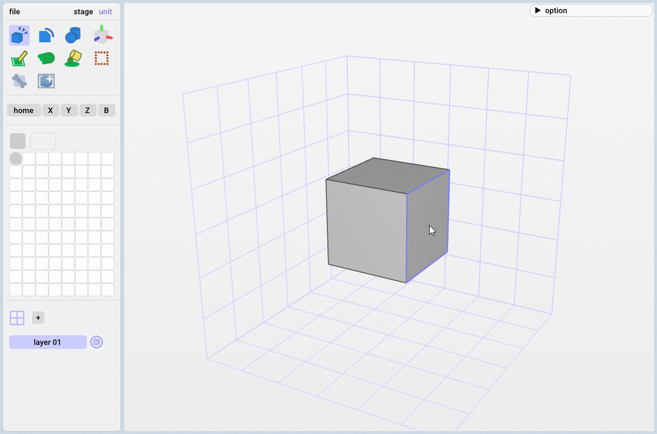Toggle visibility of layer 01
Screen dimensions: 657x434
click(97, 342)
